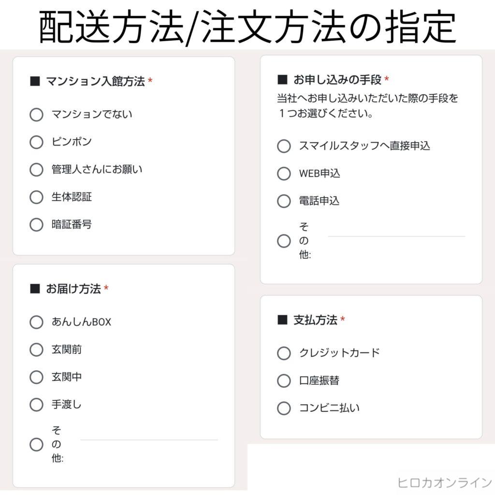Choose その他 under お申し込みの手段

(284, 241)
